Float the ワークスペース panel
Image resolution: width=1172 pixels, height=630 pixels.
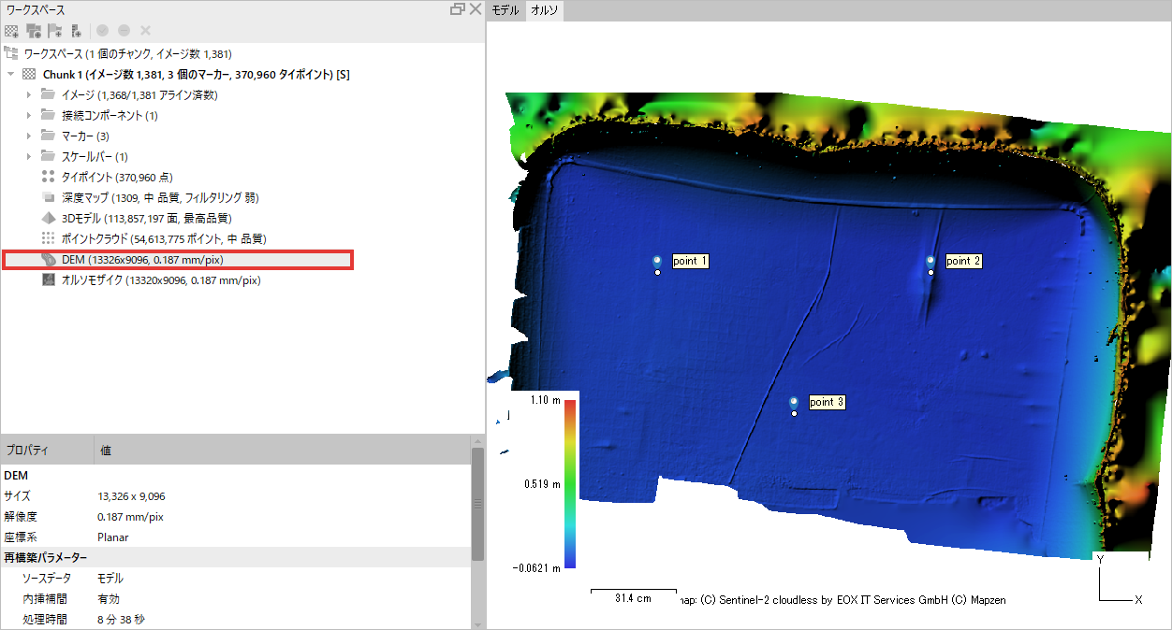click(x=457, y=9)
